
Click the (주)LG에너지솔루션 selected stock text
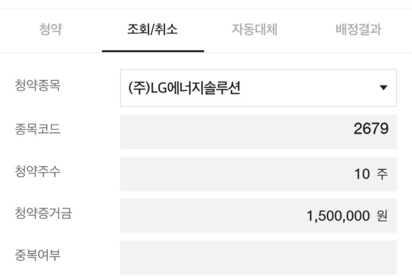tap(184, 88)
